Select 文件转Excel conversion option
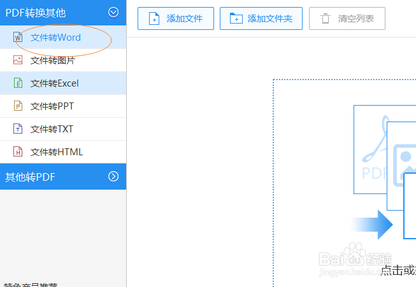The height and width of the screenshot is (287, 416). tap(63, 83)
